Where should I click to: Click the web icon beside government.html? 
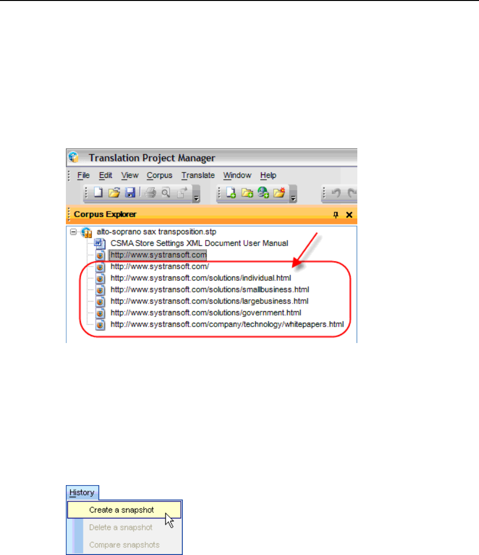pyautogui.click(x=101, y=313)
